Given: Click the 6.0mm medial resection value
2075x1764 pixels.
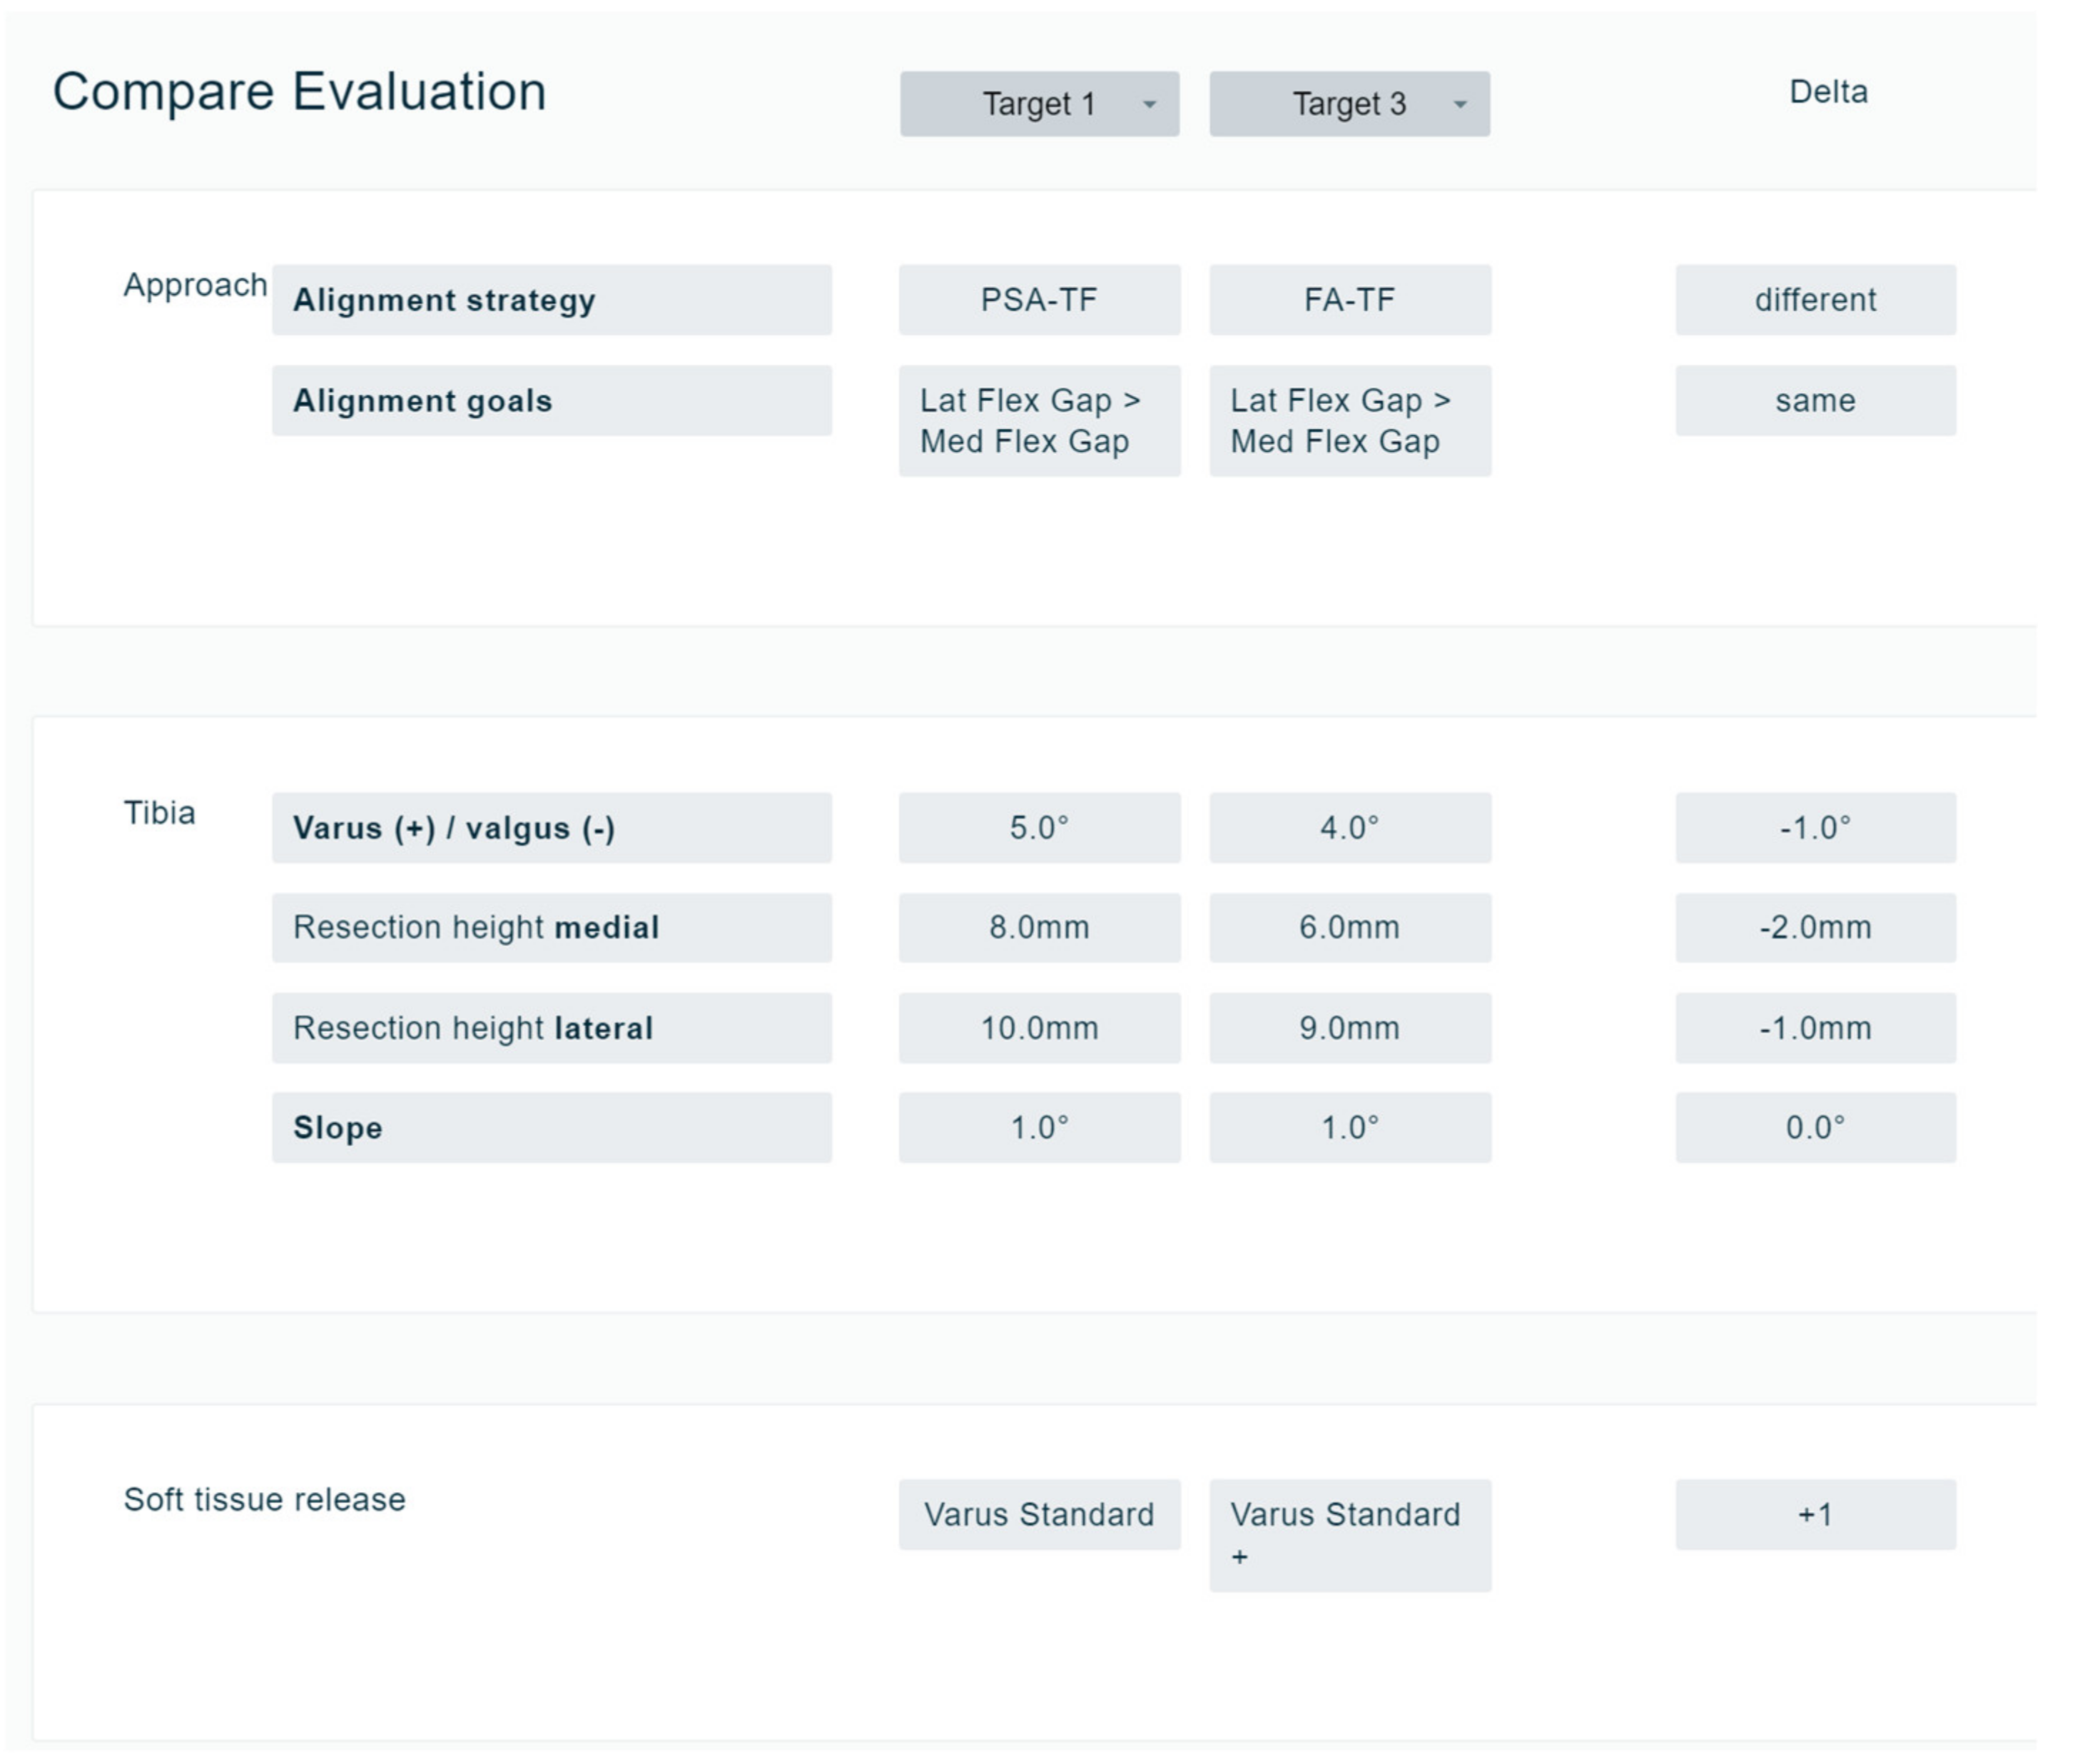Looking at the screenshot, I should 1349,927.
